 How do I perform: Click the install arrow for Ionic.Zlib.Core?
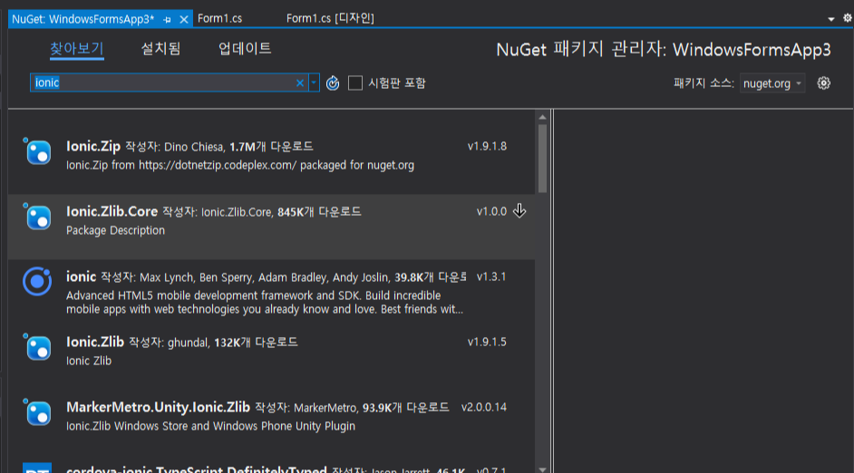pos(519,210)
